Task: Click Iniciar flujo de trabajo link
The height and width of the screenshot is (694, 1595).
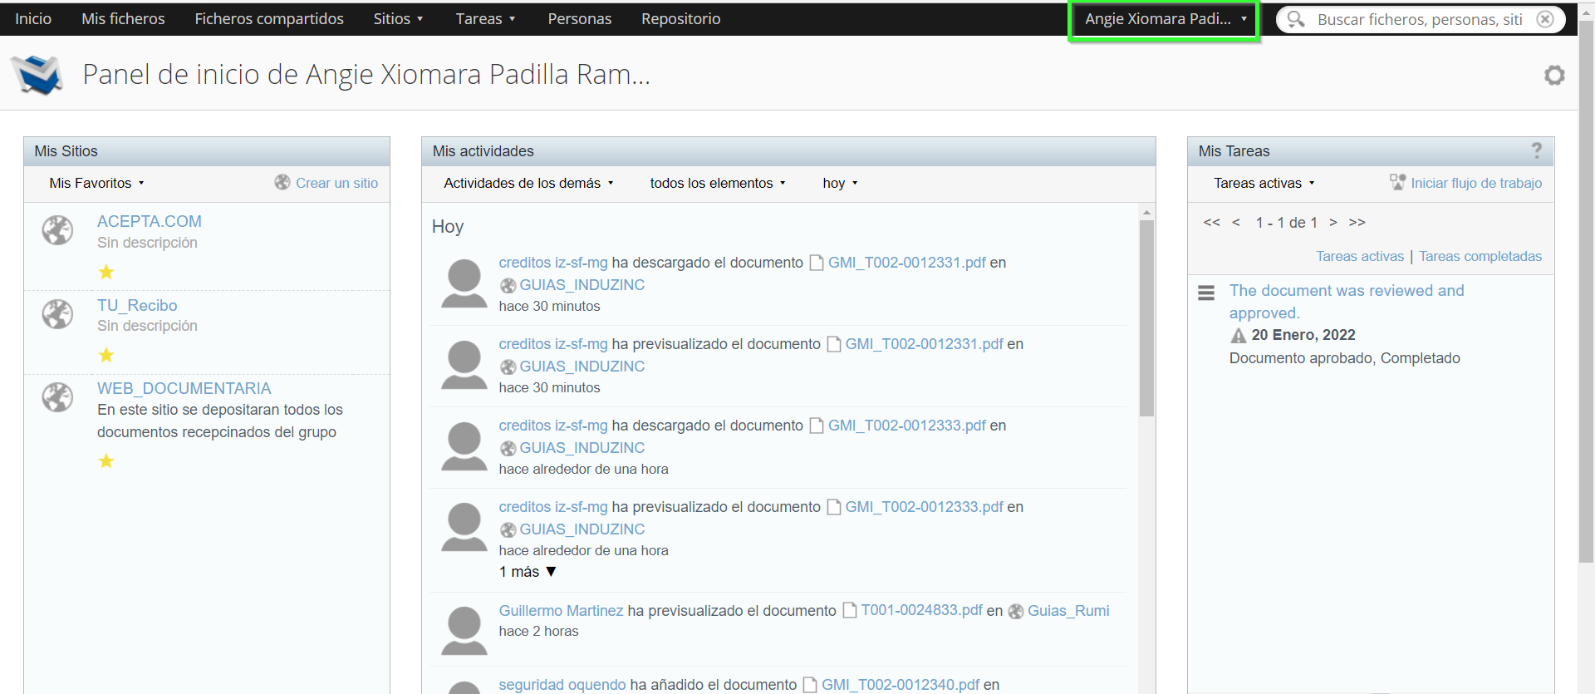Action: click(1476, 183)
